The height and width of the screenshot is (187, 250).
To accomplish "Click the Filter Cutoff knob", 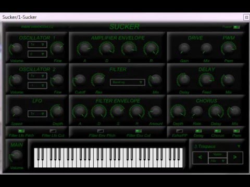I will 80,80.
